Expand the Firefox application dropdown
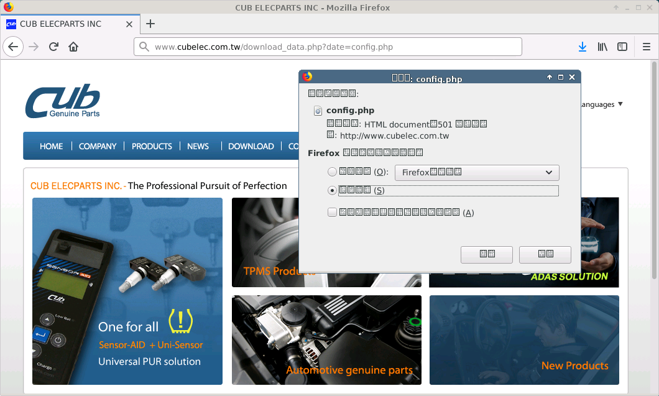Viewport: 659px width, 396px height. click(x=477, y=172)
